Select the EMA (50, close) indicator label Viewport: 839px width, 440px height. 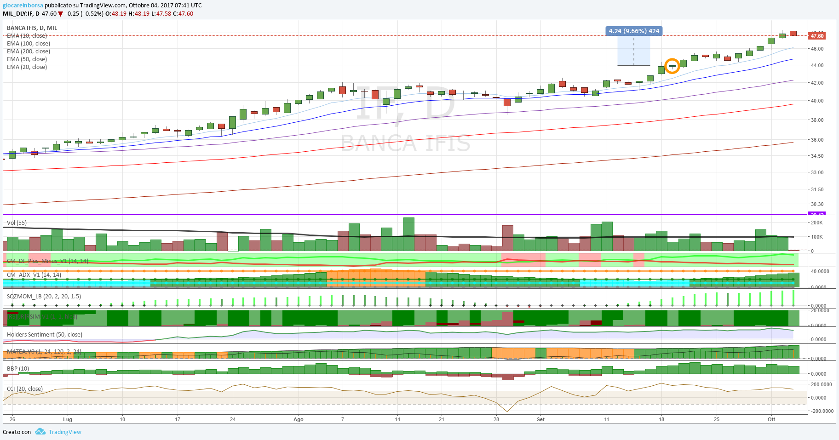point(27,59)
